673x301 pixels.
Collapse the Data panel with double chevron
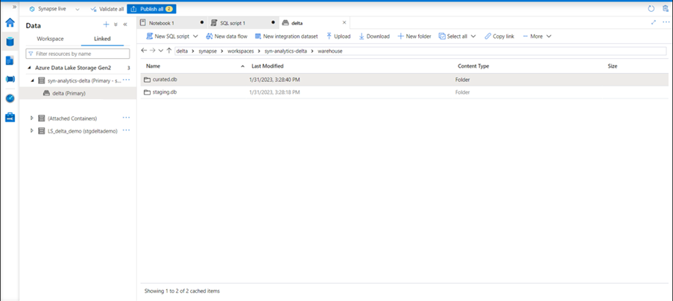125,25
